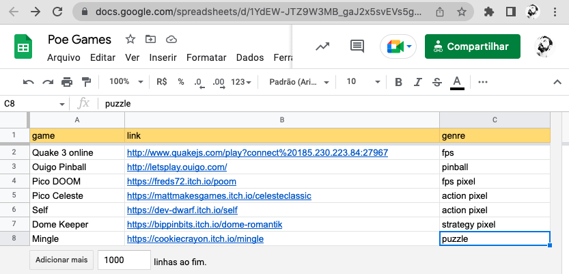The image size is (569, 274).
Task: Click the Poe Games document title
Action: (x=79, y=39)
